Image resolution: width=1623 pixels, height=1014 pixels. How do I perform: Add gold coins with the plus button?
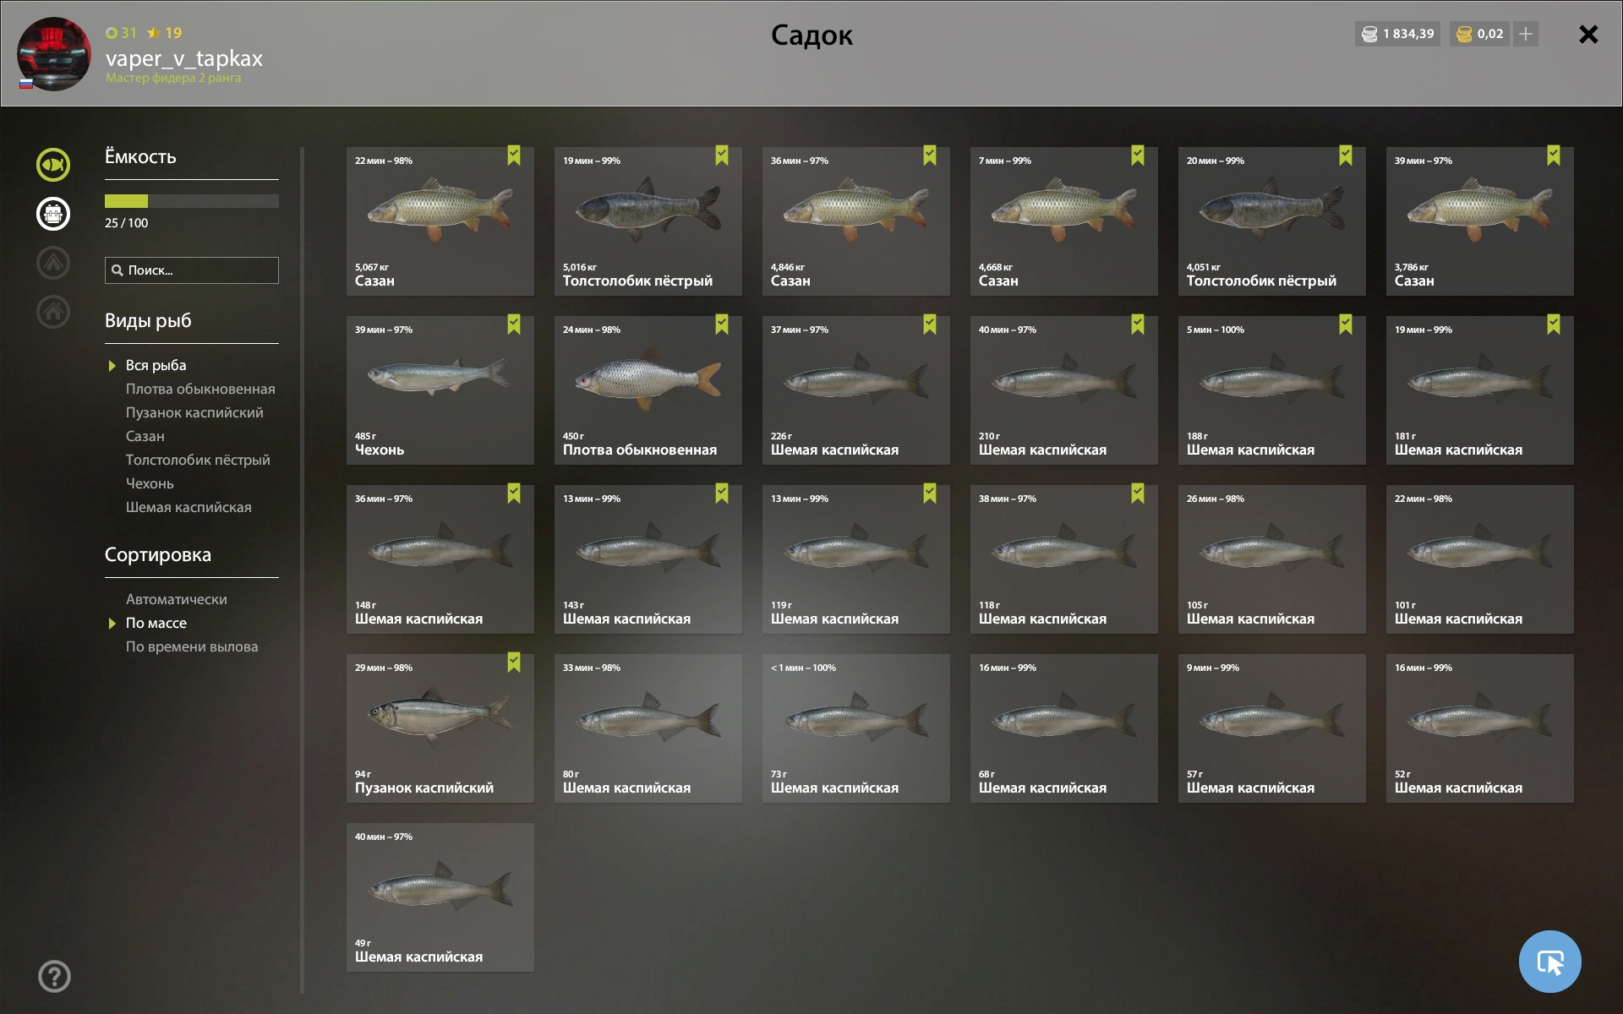tap(1526, 34)
